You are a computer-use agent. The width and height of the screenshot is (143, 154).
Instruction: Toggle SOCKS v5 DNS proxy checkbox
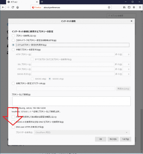click(13, 122)
